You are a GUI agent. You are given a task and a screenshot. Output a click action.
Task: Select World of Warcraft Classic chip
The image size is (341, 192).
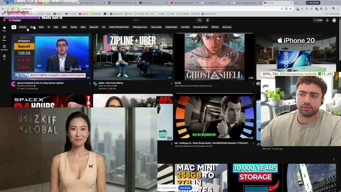(x=119, y=27)
